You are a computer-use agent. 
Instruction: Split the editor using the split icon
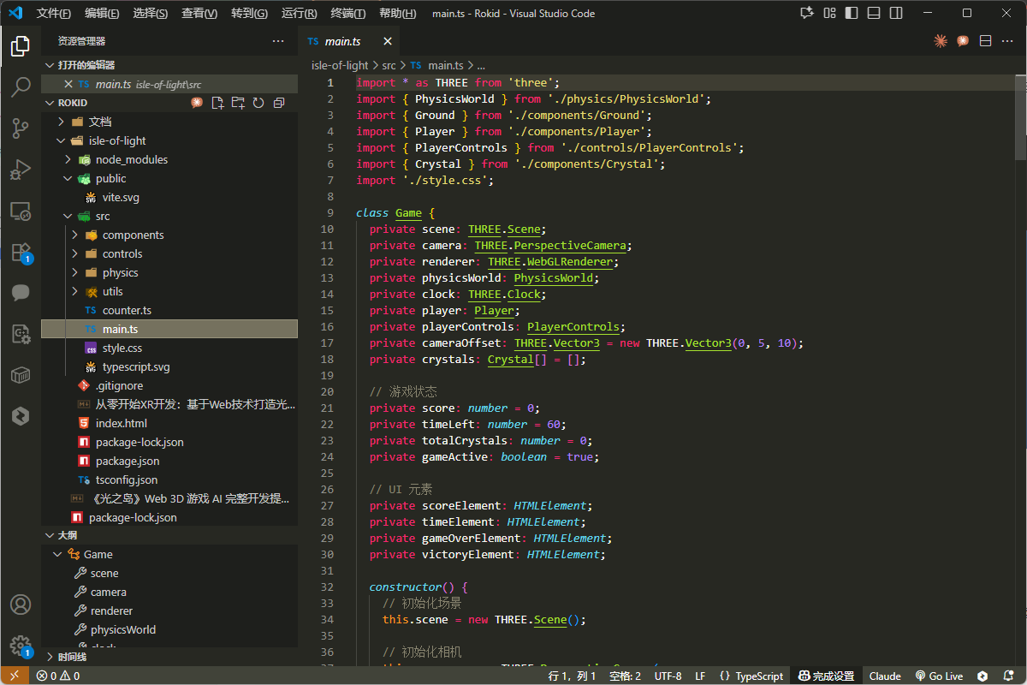[x=985, y=41]
